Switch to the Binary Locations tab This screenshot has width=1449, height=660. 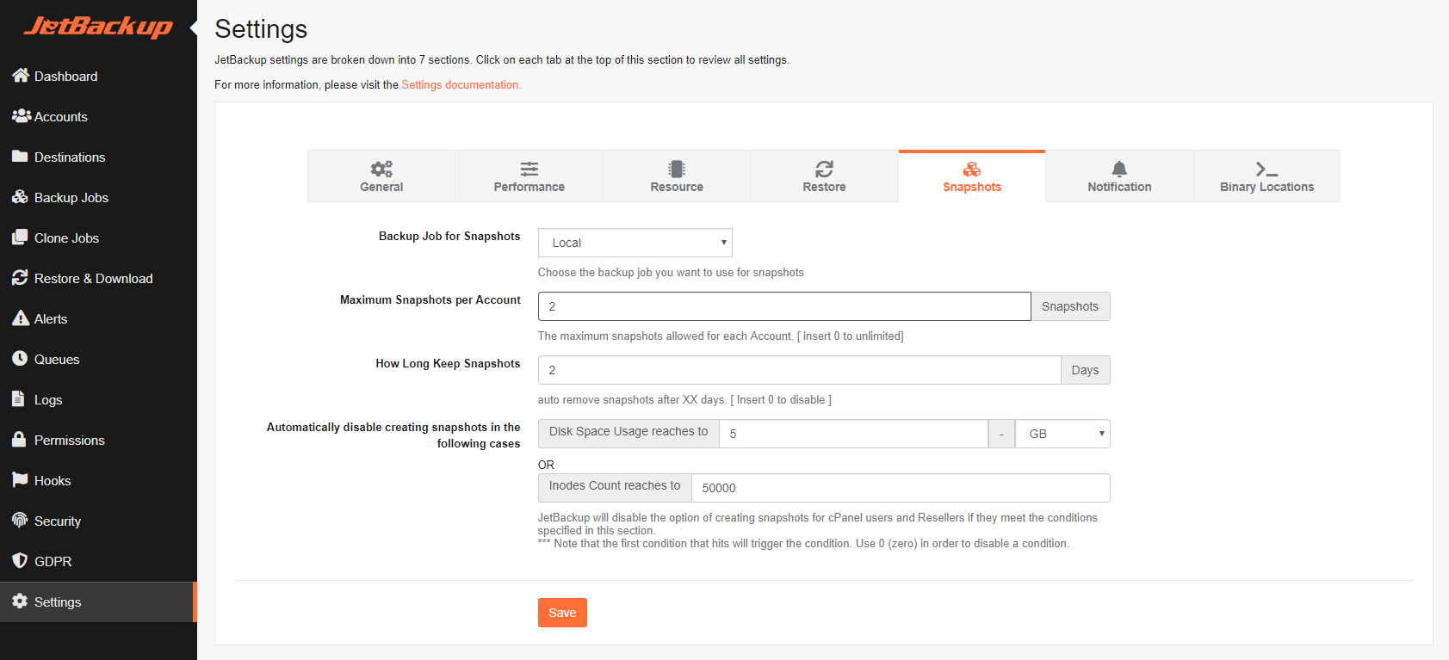tap(1266, 176)
